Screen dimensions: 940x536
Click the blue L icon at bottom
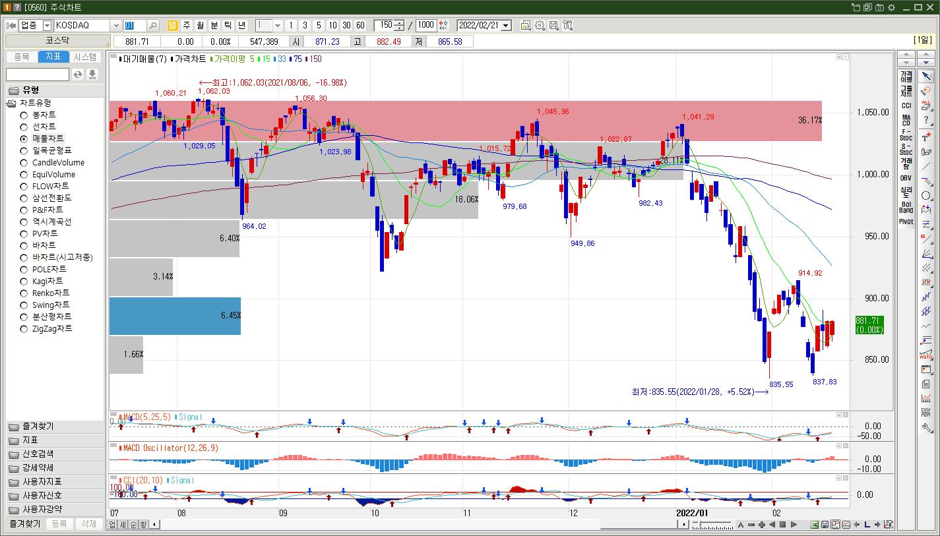pos(867,525)
